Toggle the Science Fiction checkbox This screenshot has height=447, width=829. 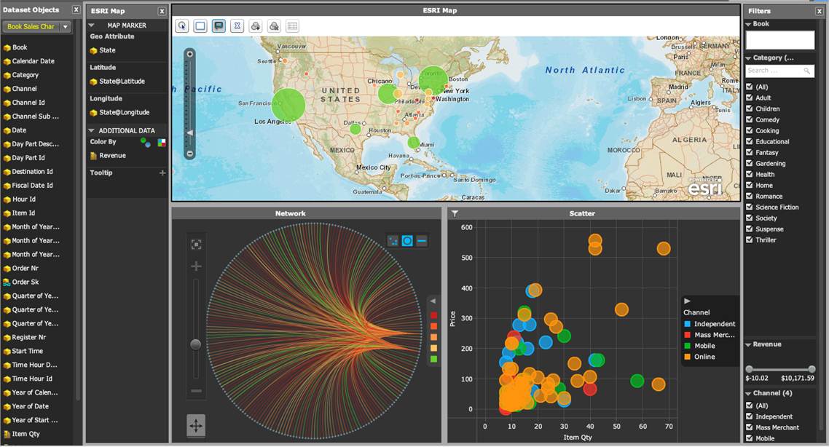click(x=749, y=207)
